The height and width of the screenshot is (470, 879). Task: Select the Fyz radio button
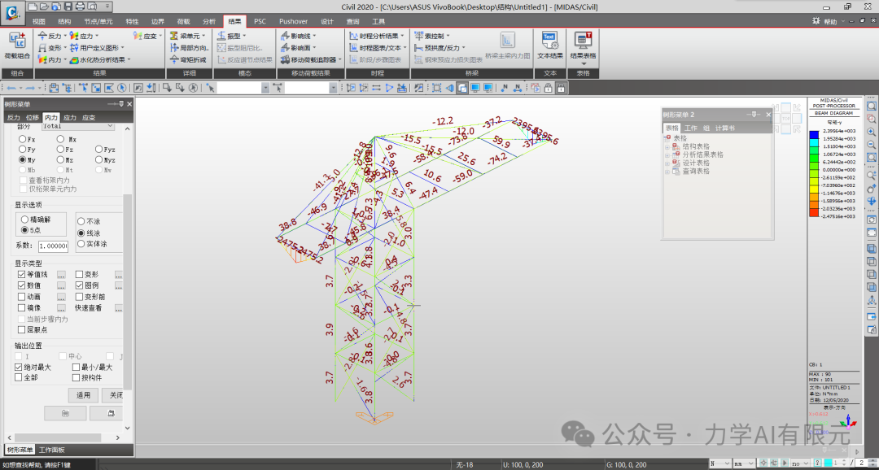(98, 150)
